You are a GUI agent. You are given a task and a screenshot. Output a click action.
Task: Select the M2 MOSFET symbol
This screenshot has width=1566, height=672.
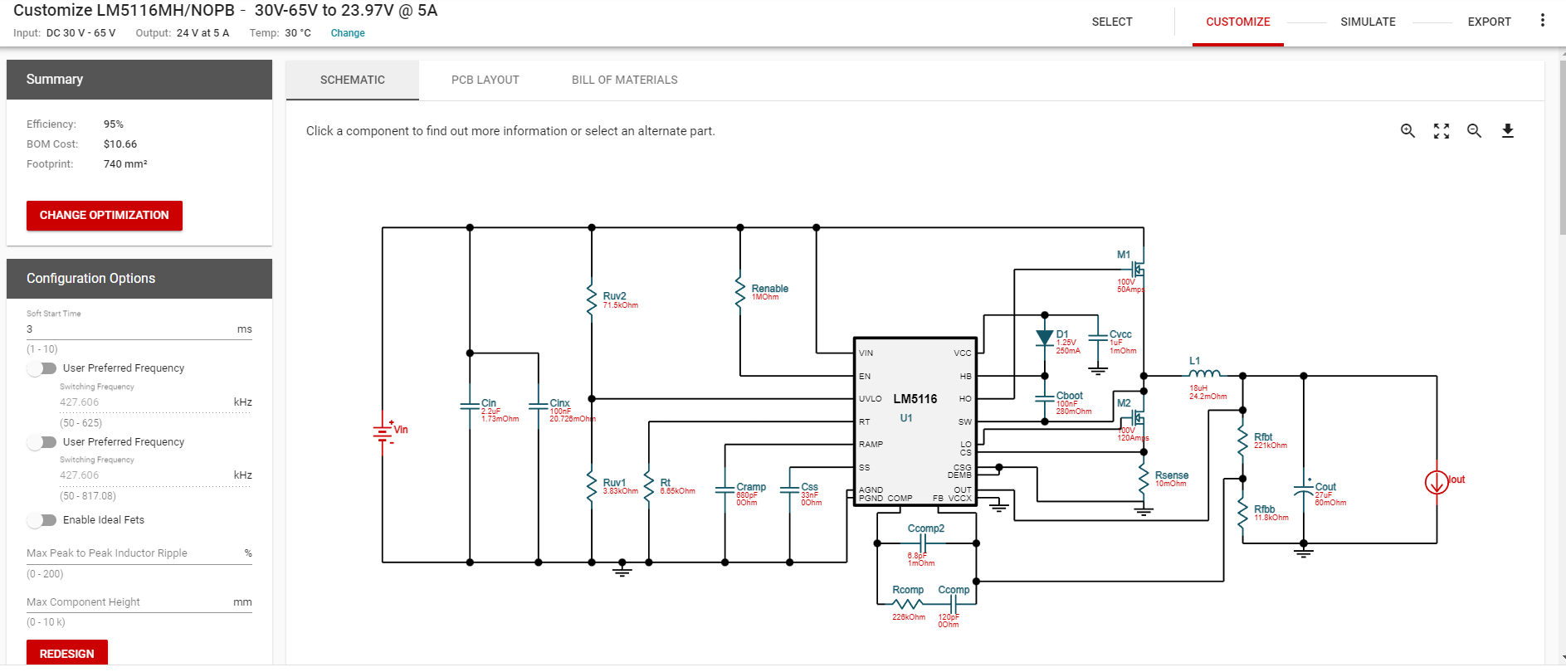click(x=1139, y=418)
